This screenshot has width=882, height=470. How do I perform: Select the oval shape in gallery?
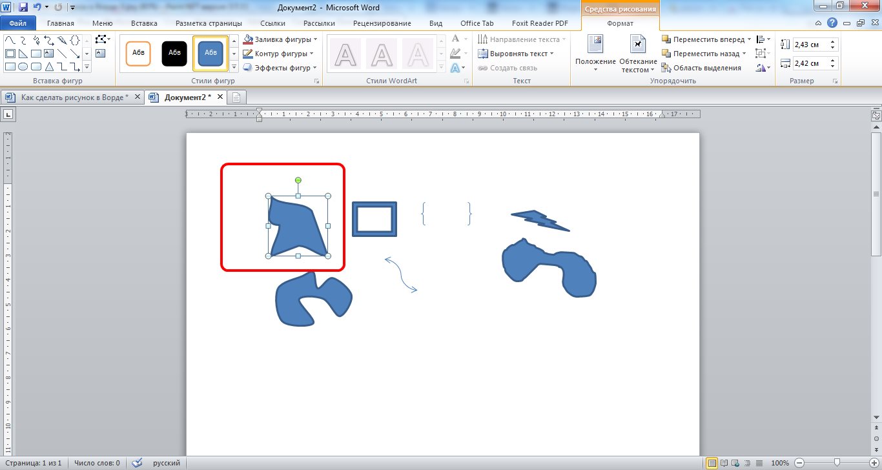[23, 66]
